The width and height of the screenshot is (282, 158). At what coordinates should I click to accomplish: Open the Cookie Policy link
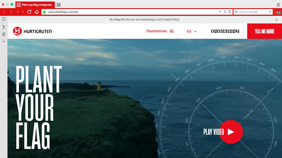coord(170,19)
